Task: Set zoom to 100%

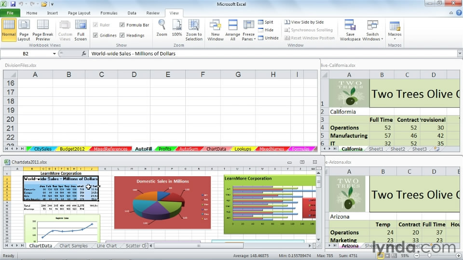Action: click(177, 28)
